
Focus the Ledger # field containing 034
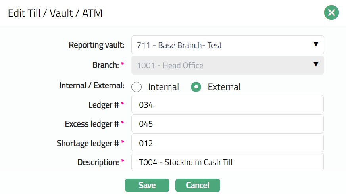pyautogui.click(x=227, y=105)
